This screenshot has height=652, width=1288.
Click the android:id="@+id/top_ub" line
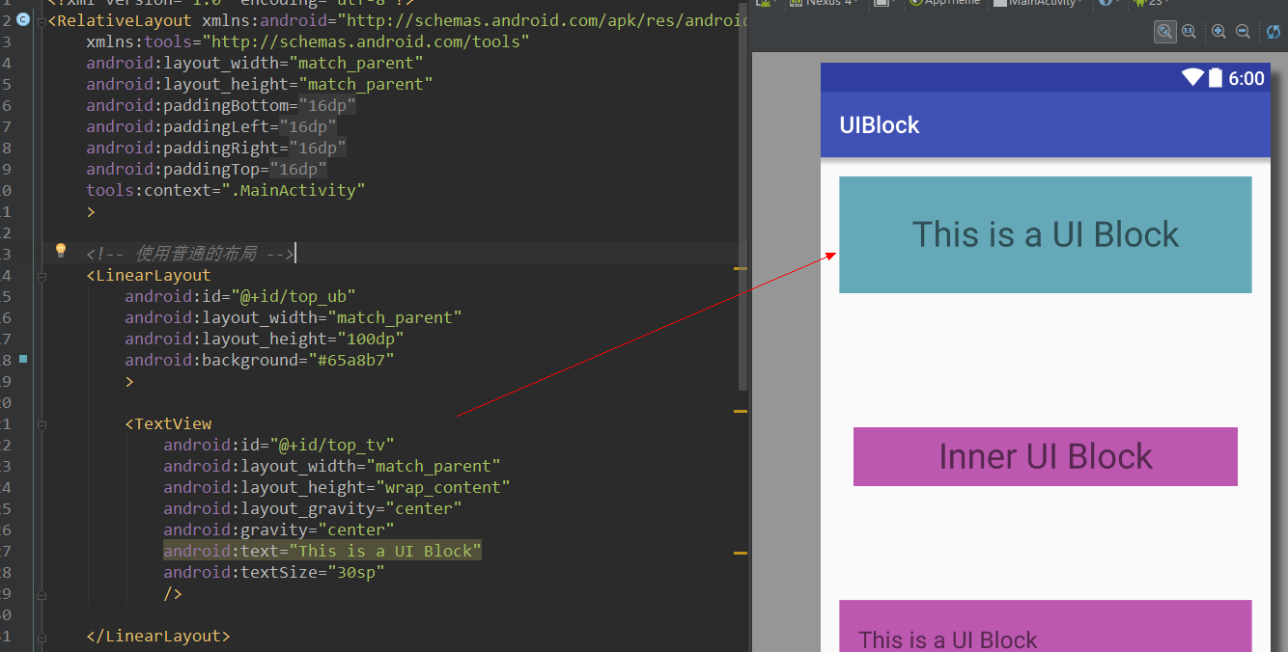pos(240,296)
